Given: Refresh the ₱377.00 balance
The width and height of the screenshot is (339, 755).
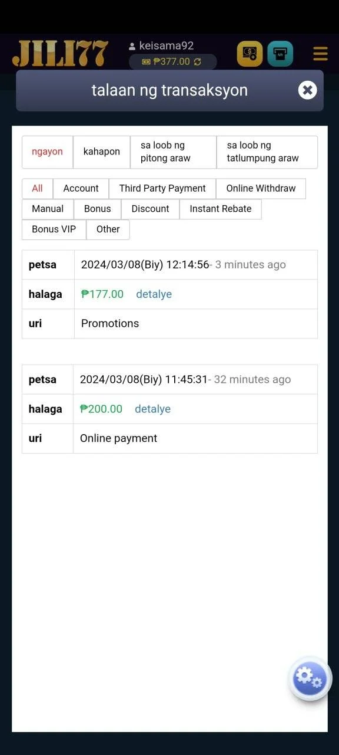Looking at the screenshot, I should [197, 62].
